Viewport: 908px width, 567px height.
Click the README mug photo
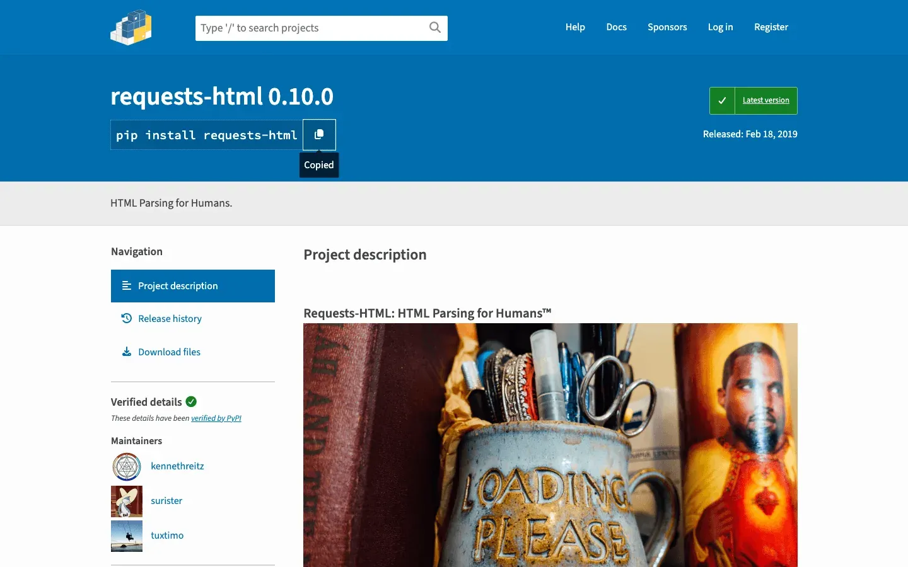point(550,445)
